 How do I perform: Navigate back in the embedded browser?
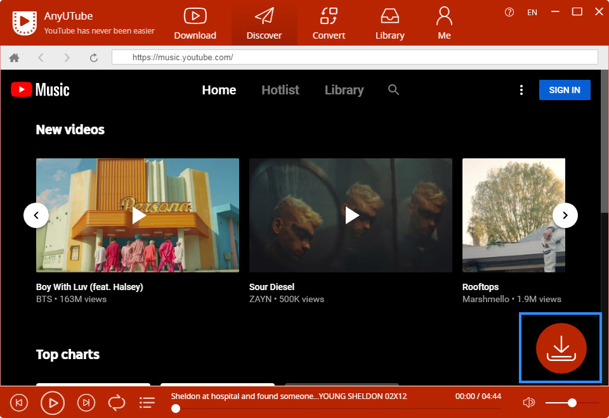click(41, 58)
